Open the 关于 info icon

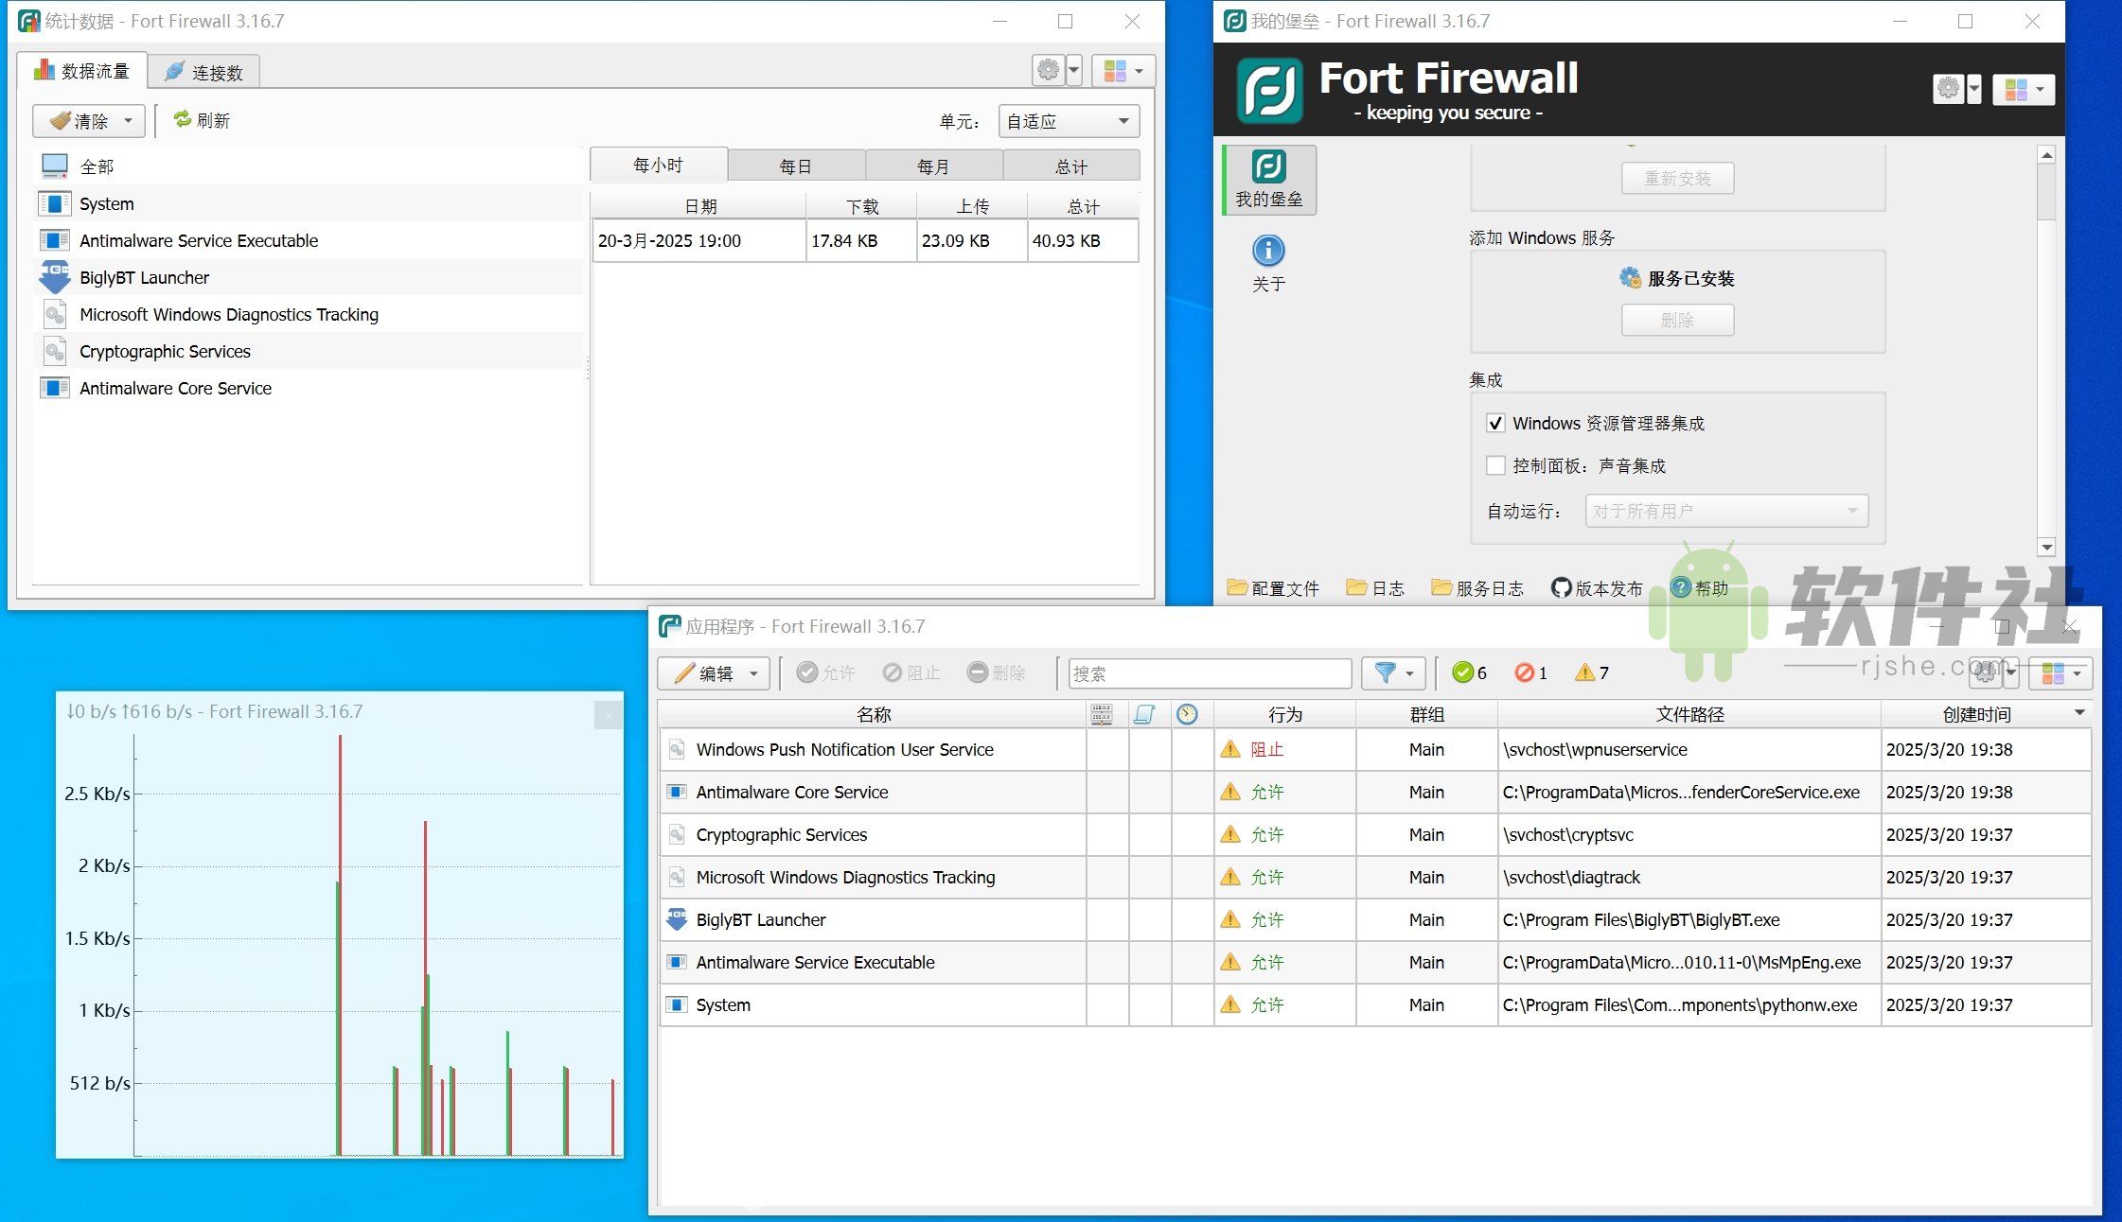coord(1268,251)
